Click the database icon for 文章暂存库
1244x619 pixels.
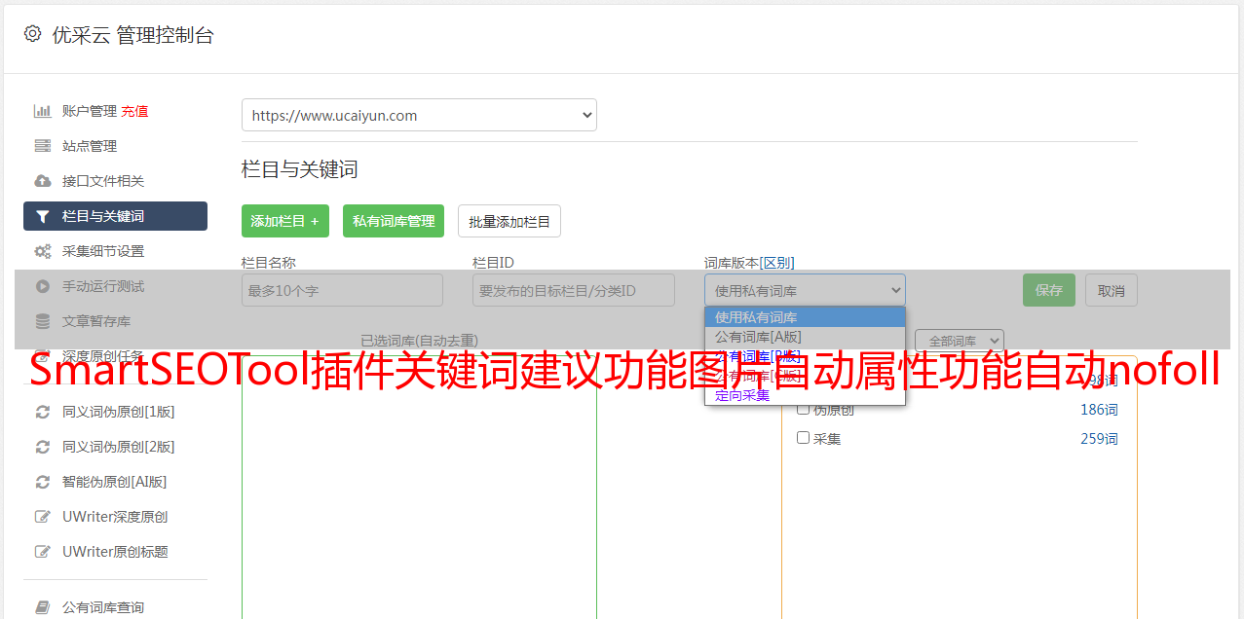(x=43, y=321)
